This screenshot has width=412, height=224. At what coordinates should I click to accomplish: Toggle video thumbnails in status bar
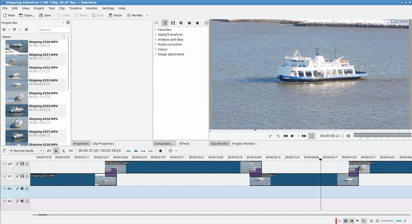[x=346, y=221]
